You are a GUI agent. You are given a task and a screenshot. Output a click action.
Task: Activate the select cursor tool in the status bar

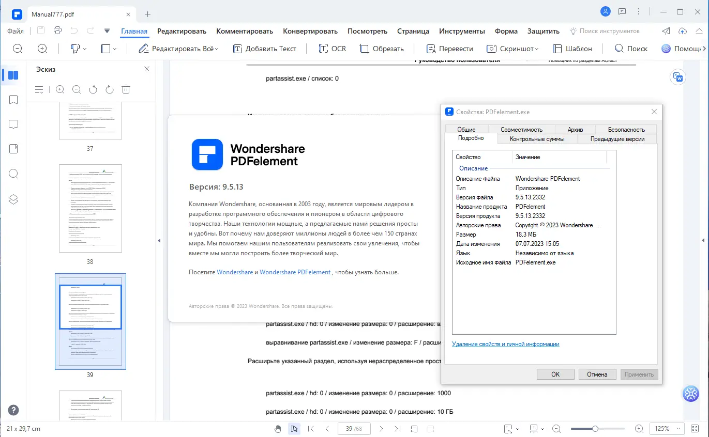pos(294,429)
